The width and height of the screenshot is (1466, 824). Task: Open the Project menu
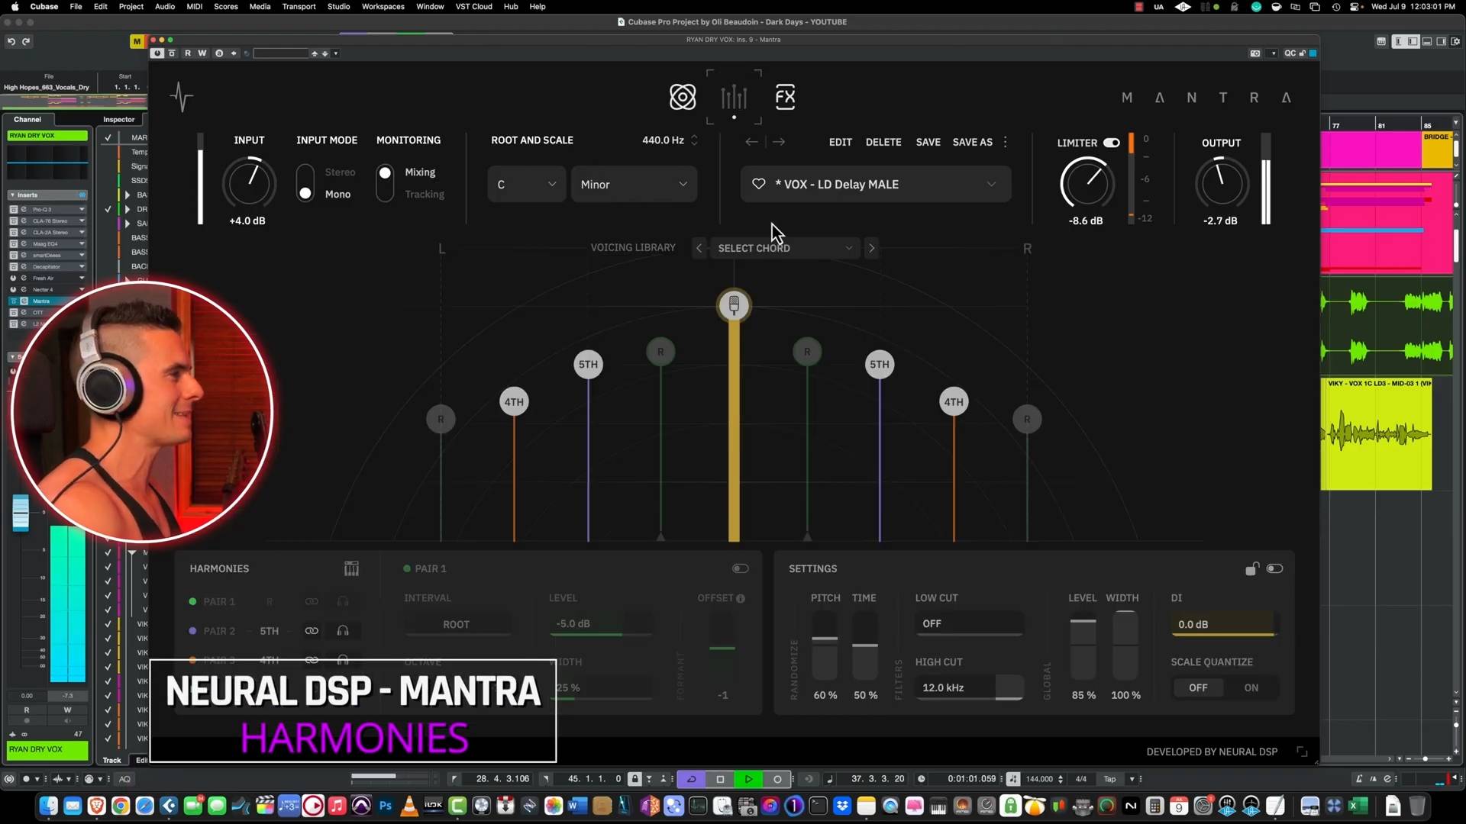[131, 6]
